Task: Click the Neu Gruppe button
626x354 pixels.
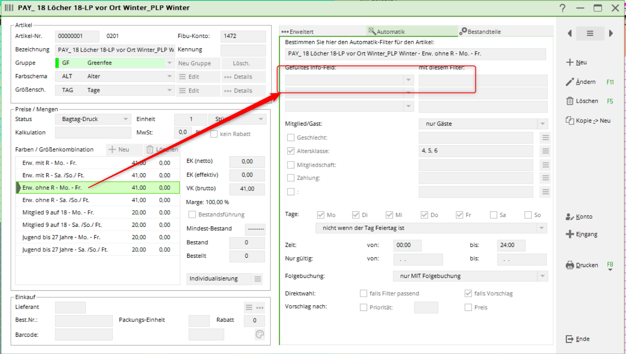Action: tap(195, 63)
